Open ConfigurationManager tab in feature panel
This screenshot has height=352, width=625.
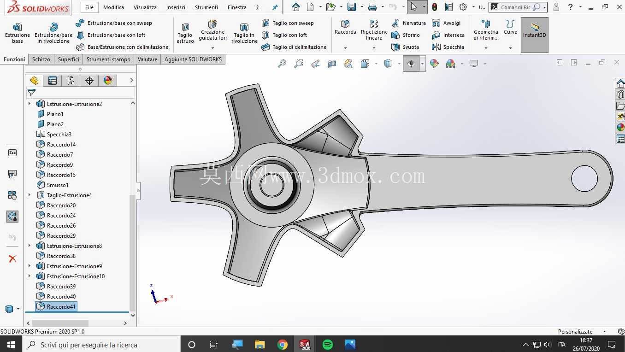71,81
